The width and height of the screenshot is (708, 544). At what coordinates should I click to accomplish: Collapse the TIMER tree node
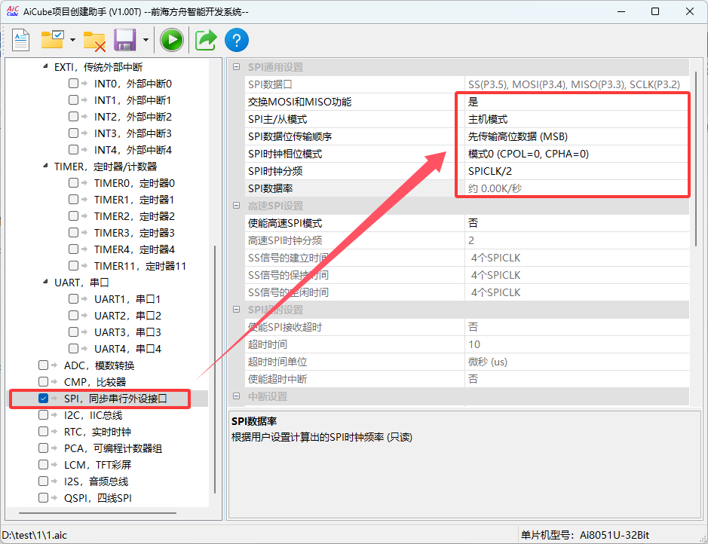(45, 167)
